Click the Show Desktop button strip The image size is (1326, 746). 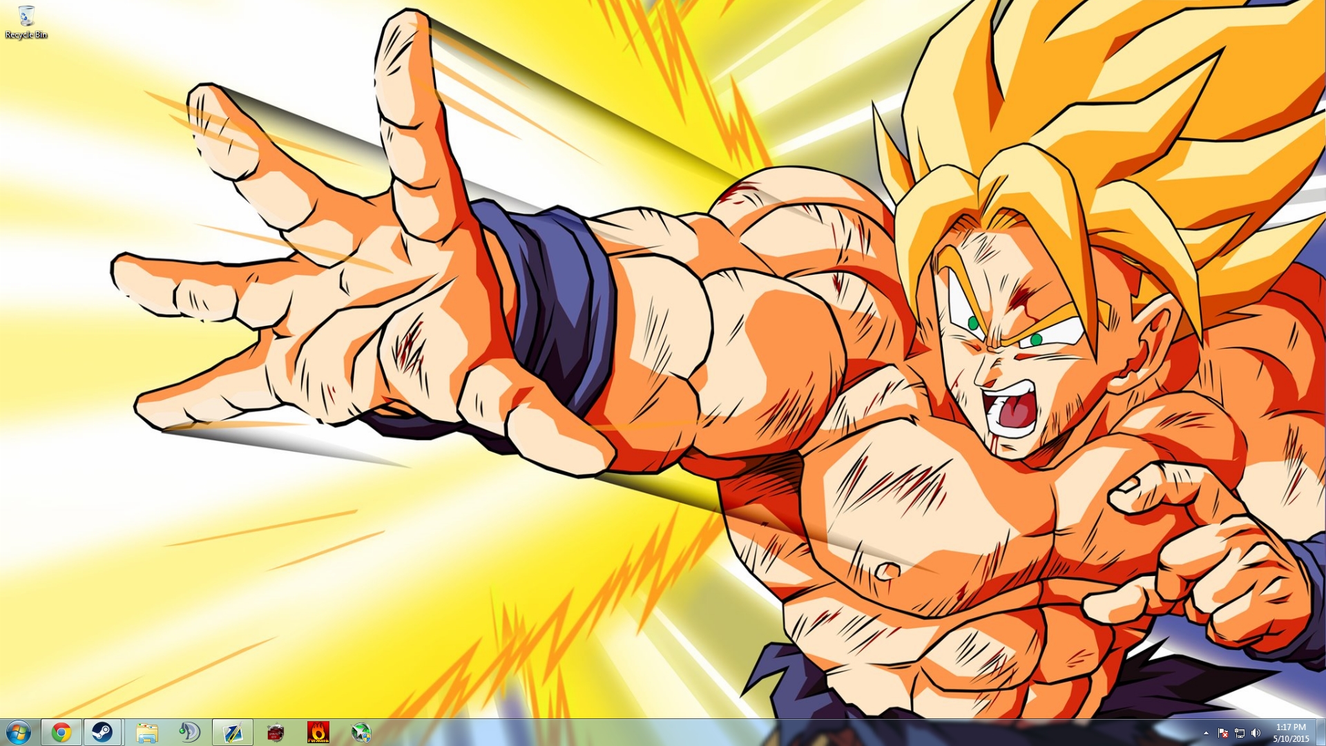(1320, 732)
